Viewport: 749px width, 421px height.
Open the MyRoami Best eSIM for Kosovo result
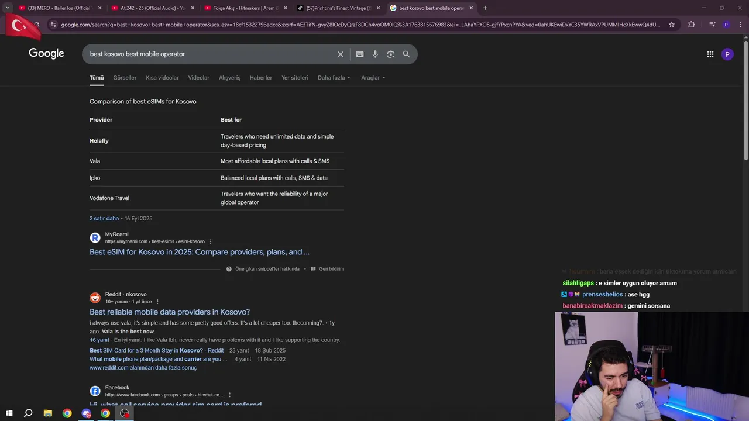(x=200, y=252)
